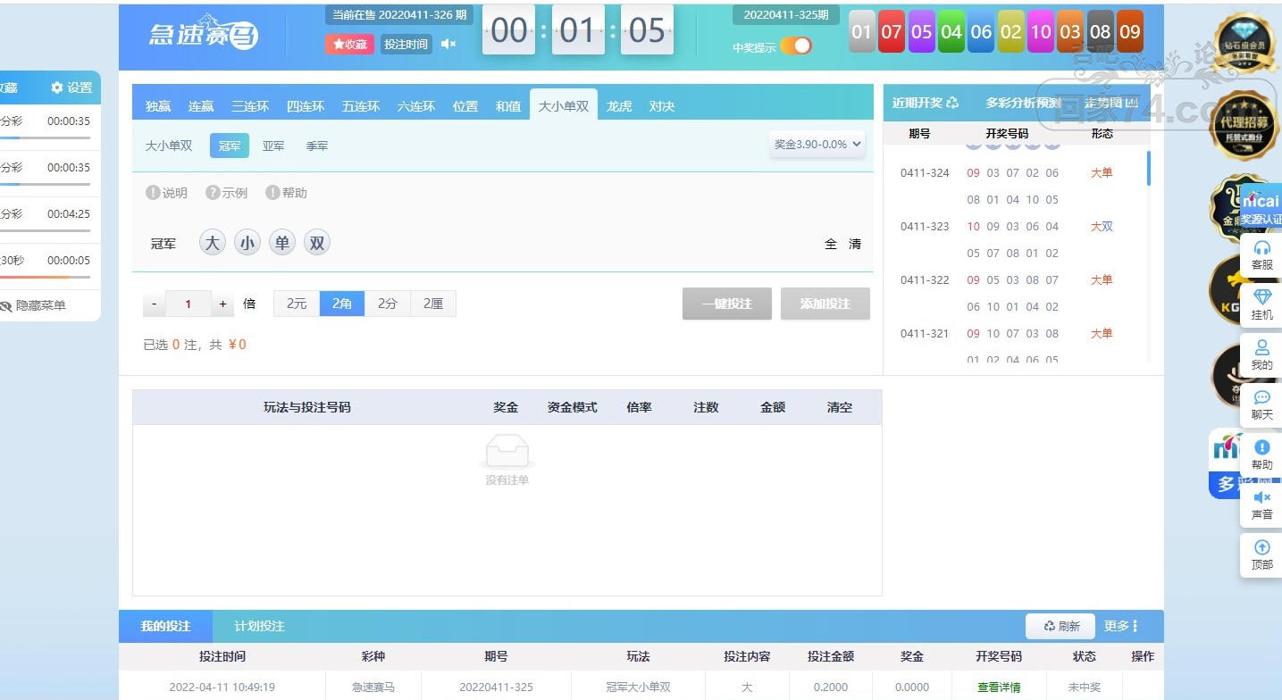The width and height of the screenshot is (1282, 700).
Task: Open 客服 customer service
Action: pyautogui.click(x=1262, y=254)
